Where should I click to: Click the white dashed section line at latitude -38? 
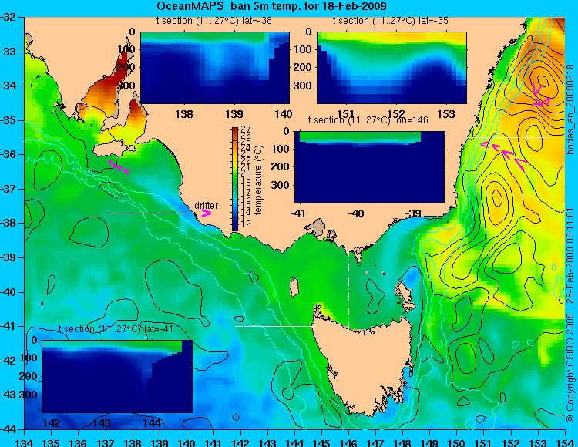(148, 213)
